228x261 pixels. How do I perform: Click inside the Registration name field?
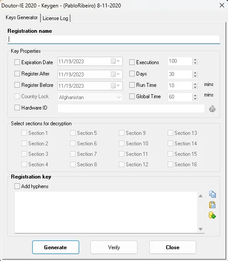pyautogui.click(x=114, y=39)
